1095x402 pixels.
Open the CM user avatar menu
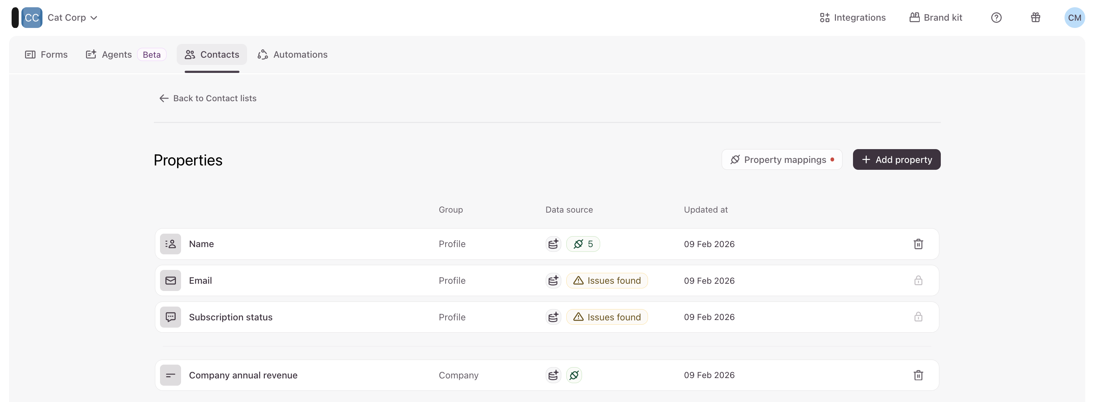[x=1074, y=17]
